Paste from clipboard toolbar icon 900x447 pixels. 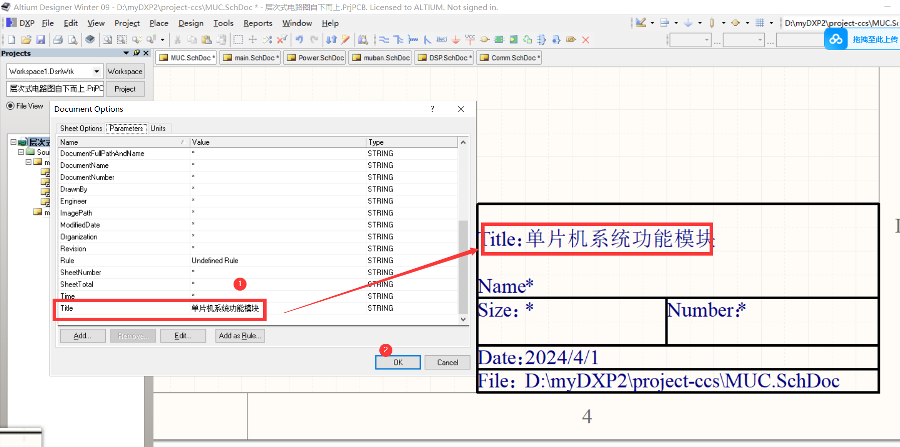click(x=206, y=40)
